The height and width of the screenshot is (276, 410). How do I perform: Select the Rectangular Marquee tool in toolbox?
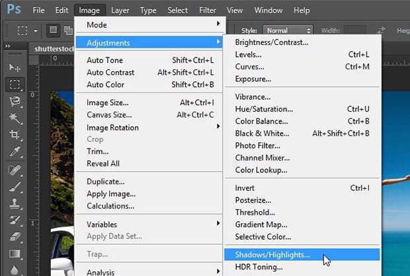coord(15,85)
